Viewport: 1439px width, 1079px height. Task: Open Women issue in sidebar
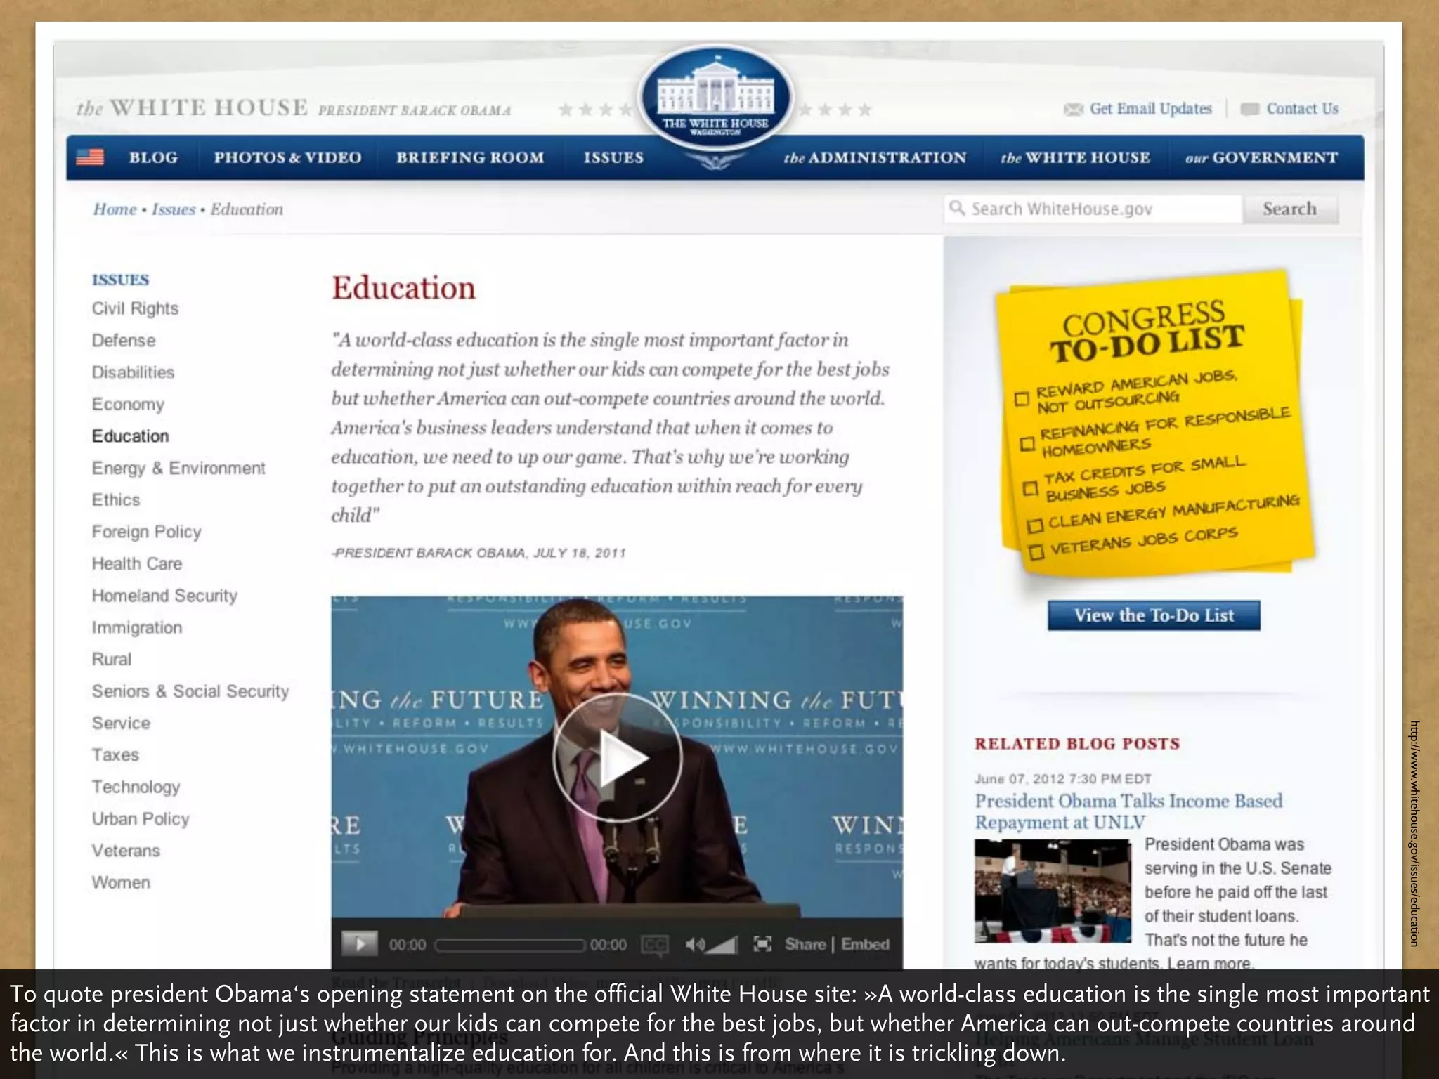click(121, 882)
